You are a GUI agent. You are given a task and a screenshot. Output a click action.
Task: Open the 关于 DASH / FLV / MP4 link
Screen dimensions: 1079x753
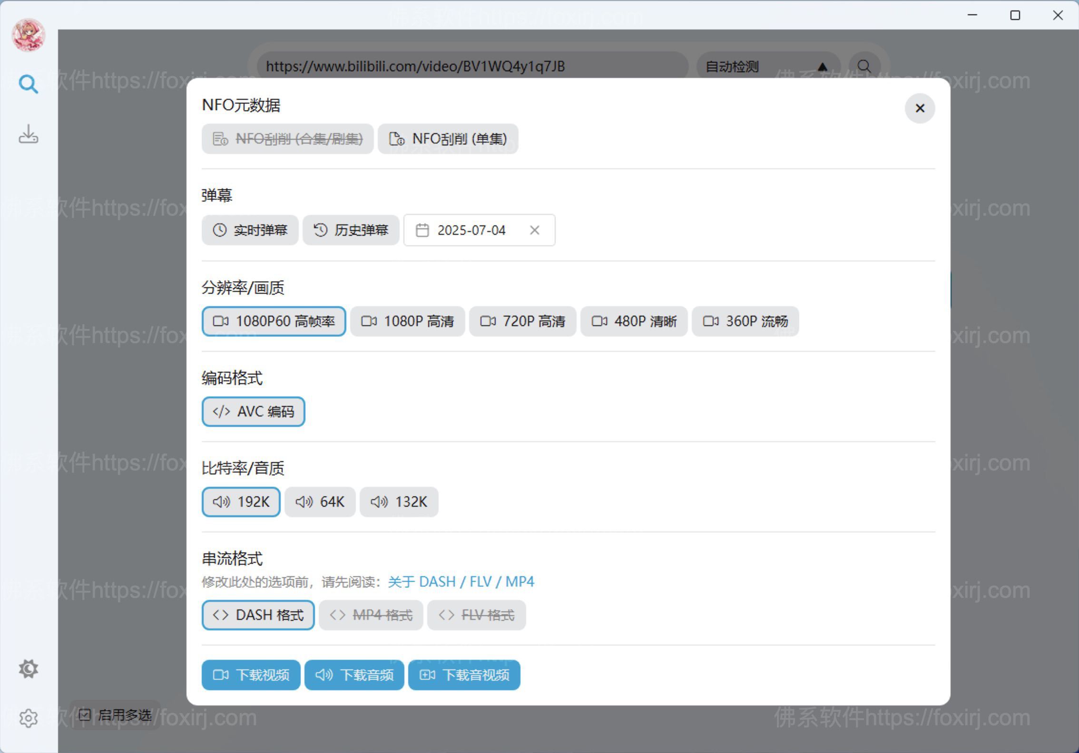click(x=461, y=581)
